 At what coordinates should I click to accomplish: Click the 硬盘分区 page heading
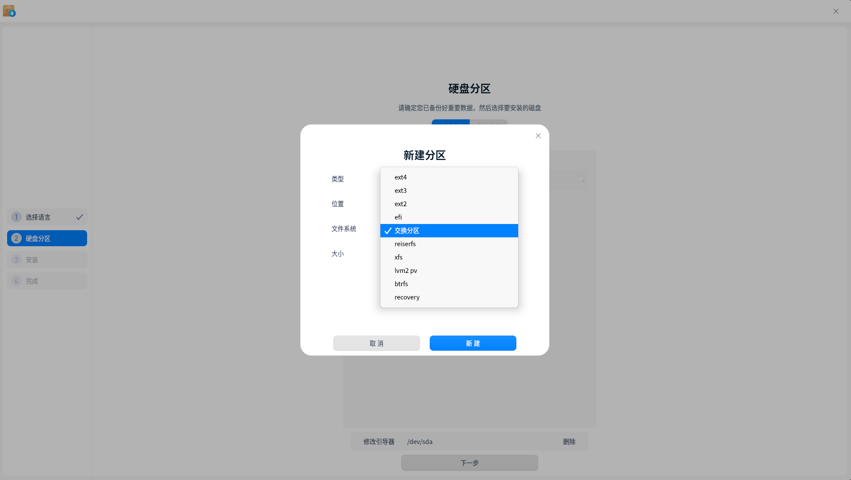(x=469, y=88)
